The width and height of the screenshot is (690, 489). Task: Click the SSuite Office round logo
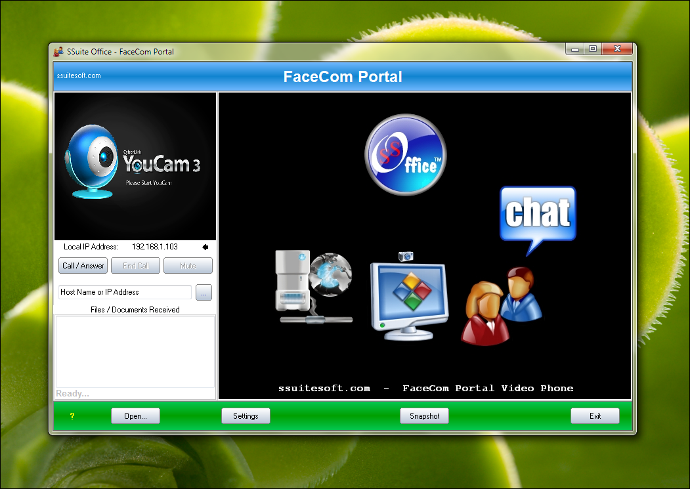pyautogui.click(x=405, y=155)
